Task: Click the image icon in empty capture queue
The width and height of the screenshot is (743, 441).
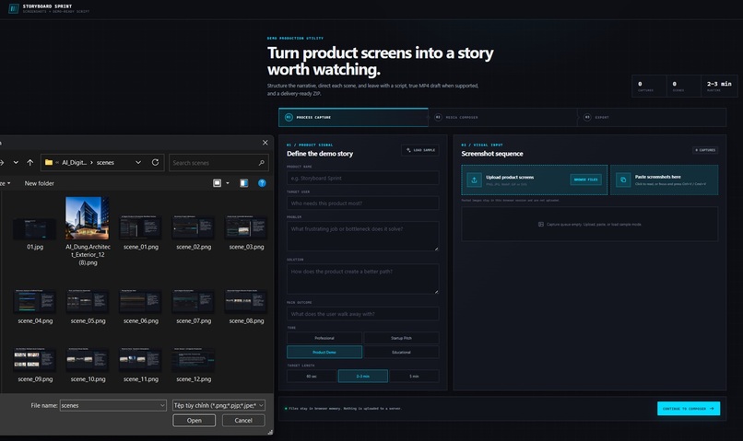Action: [x=541, y=225]
